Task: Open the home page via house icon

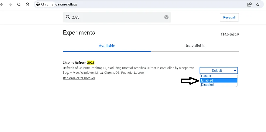Action: (27, 4)
